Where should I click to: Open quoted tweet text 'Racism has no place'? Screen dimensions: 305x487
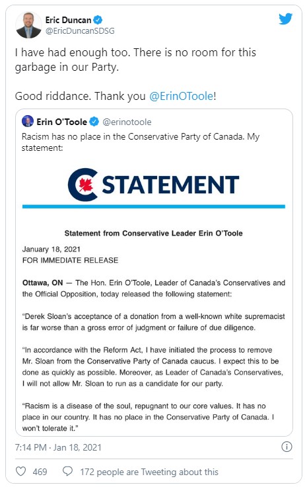point(141,142)
